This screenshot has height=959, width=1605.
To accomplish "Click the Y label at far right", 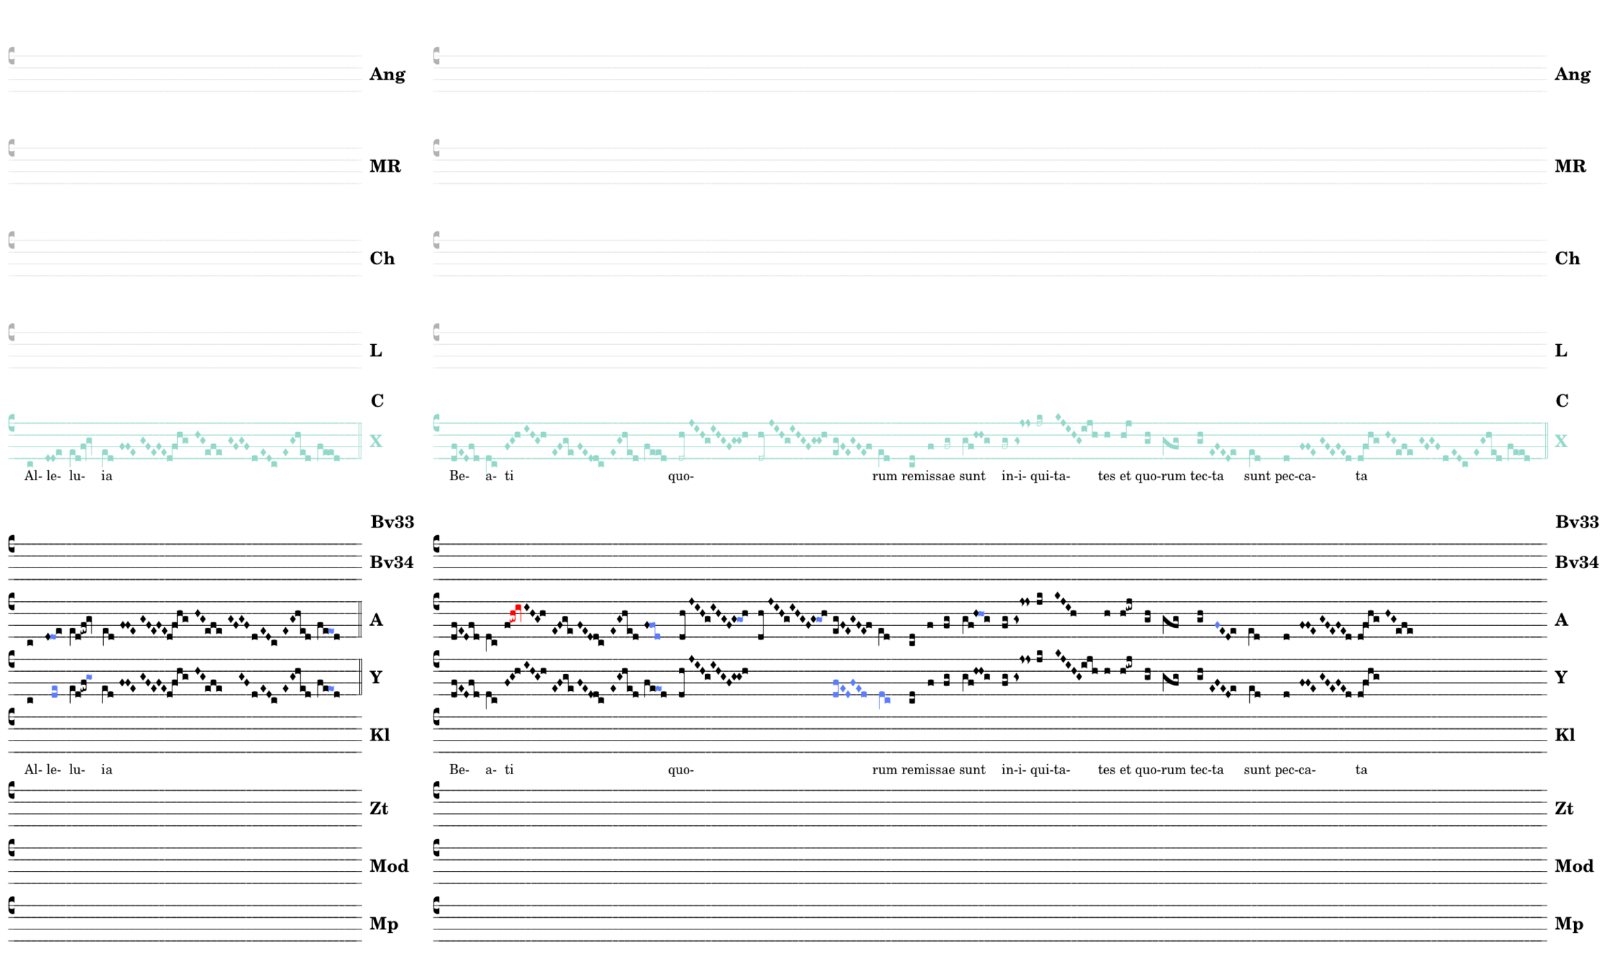I will click(1561, 677).
